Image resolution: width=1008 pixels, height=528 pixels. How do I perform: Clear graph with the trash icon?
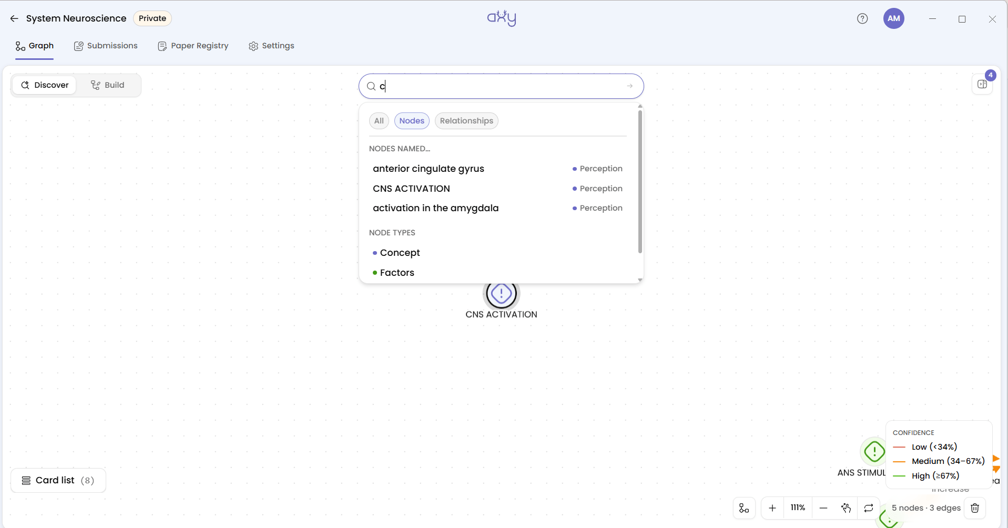[975, 508]
